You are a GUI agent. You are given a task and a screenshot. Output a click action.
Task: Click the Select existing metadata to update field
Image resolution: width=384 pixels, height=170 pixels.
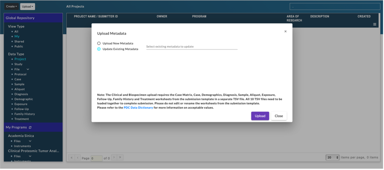[x=192, y=47]
